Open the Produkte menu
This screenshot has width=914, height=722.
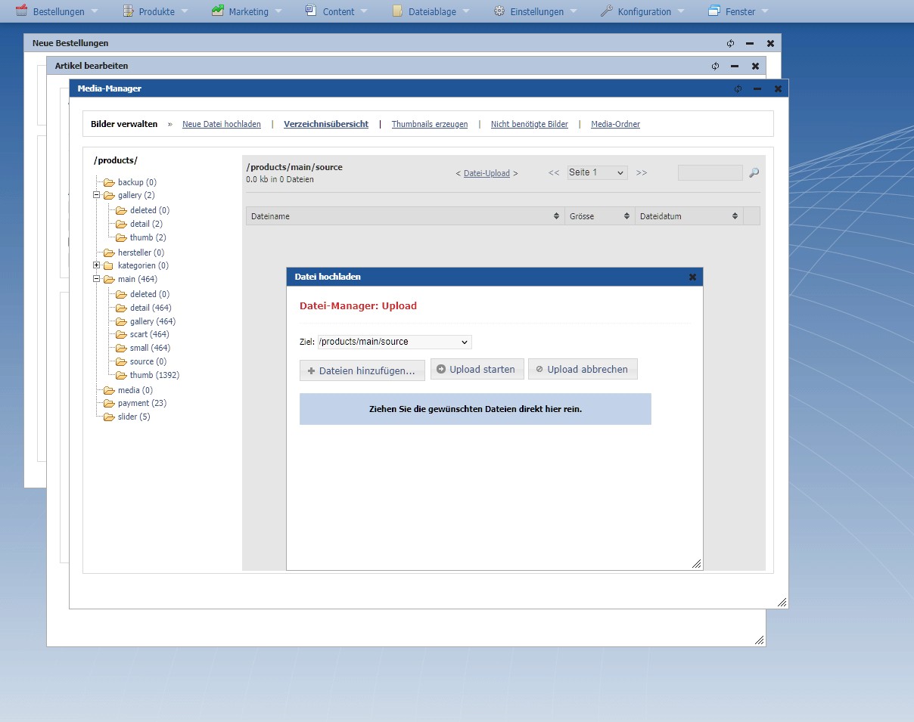point(156,11)
